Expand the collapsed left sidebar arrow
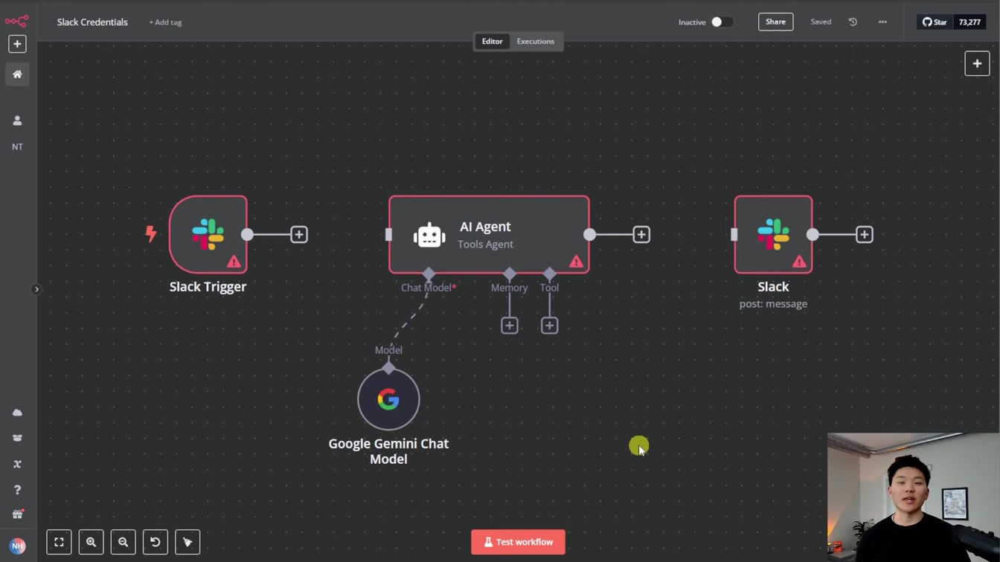The height and width of the screenshot is (562, 1000). click(36, 289)
